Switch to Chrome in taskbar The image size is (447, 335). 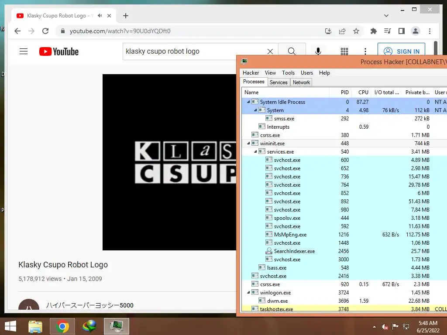click(x=62, y=326)
